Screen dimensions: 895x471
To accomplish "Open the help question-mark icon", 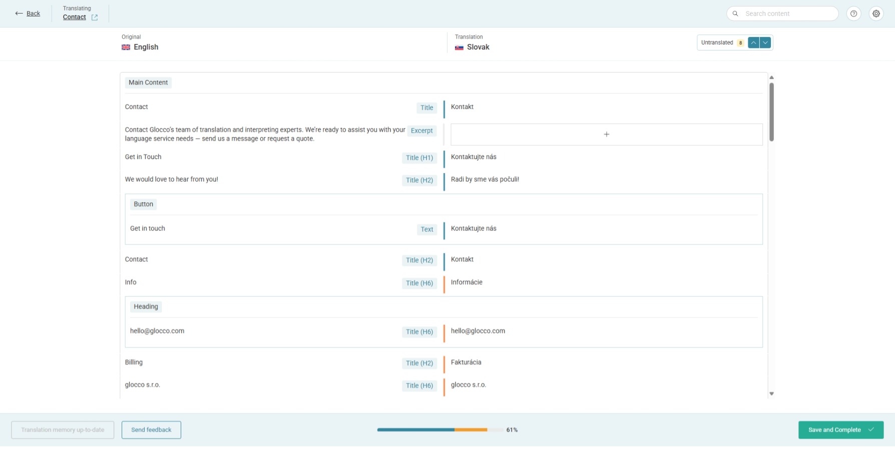I will tap(853, 13).
